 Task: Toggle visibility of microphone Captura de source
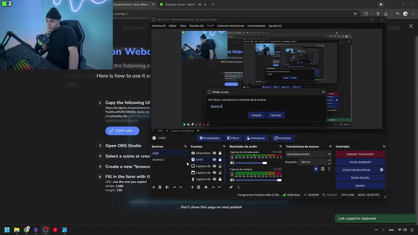click(215, 179)
